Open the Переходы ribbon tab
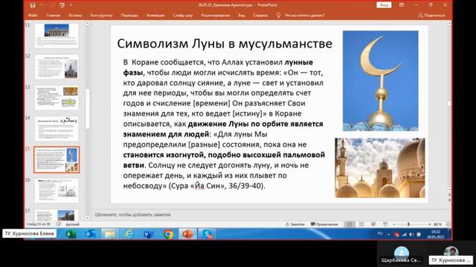Screen dimensions: 476x267 coord(129,15)
